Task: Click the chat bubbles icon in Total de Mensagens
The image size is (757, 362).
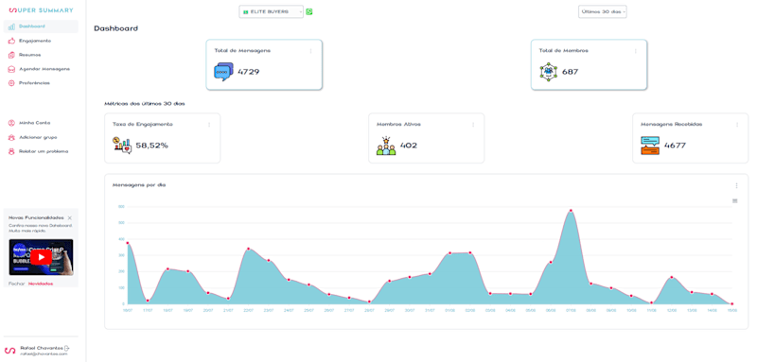Action: coord(223,72)
